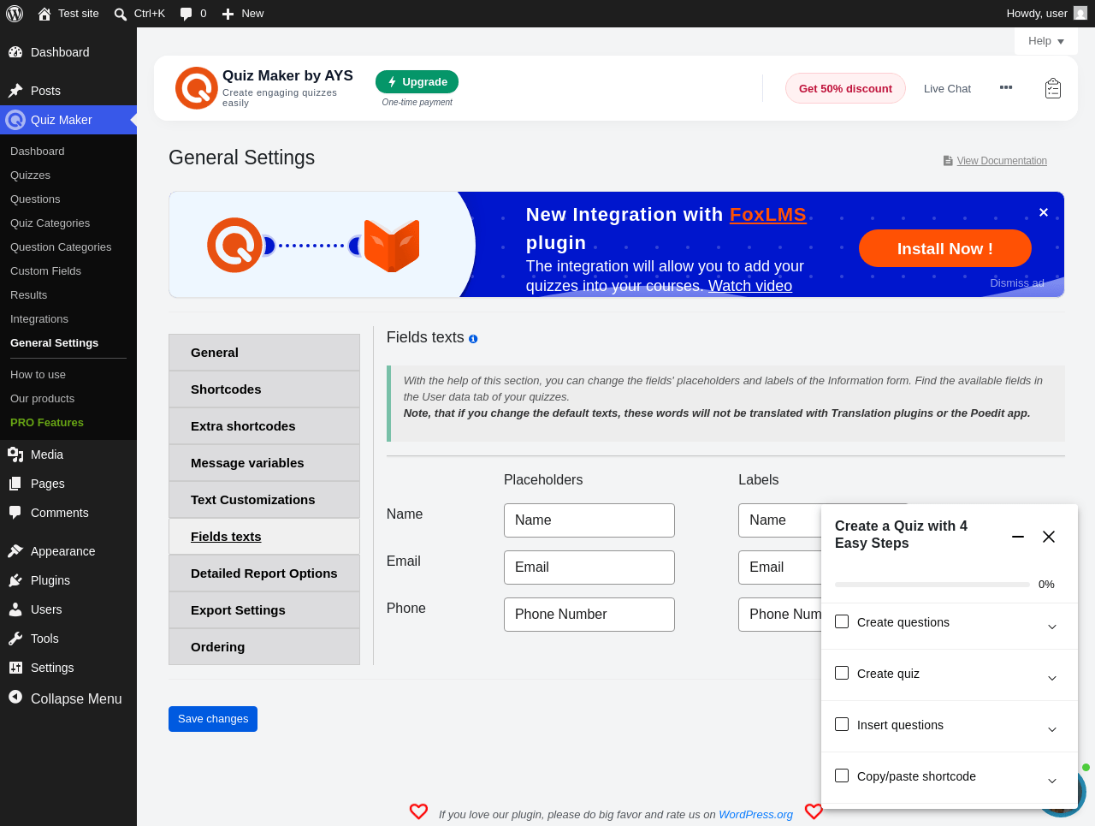The image size is (1095, 826).
Task: Click the WordPress.org rating link
Action: pos(756,815)
